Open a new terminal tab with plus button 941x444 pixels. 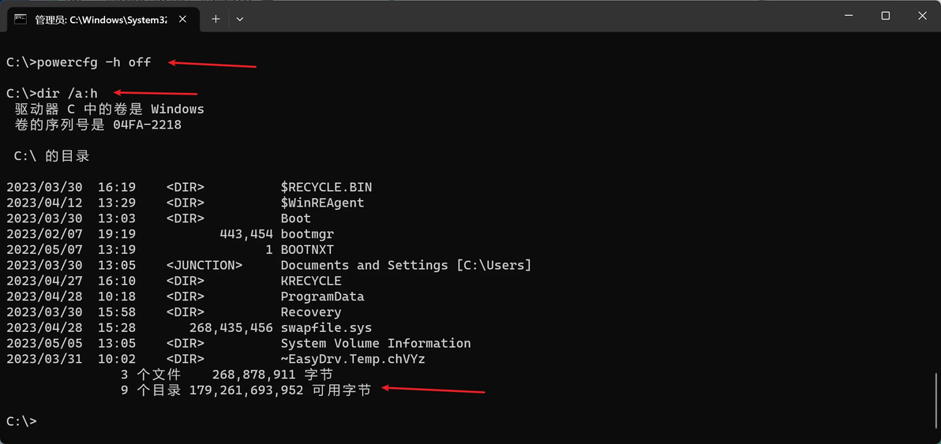click(x=216, y=19)
